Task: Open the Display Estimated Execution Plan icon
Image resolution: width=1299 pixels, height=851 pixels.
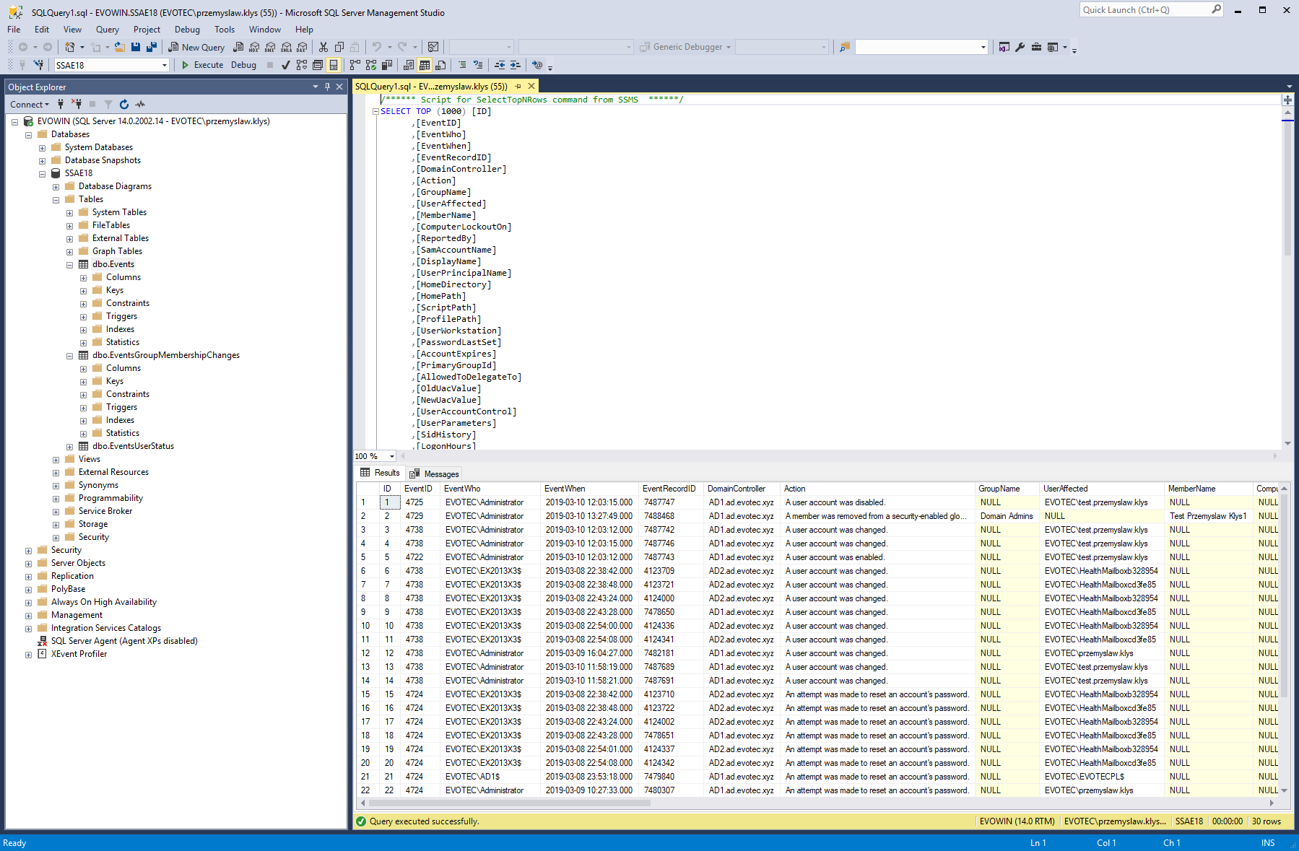Action: point(301,66)
